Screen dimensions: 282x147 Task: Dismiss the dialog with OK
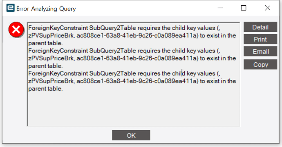[131, 135]
